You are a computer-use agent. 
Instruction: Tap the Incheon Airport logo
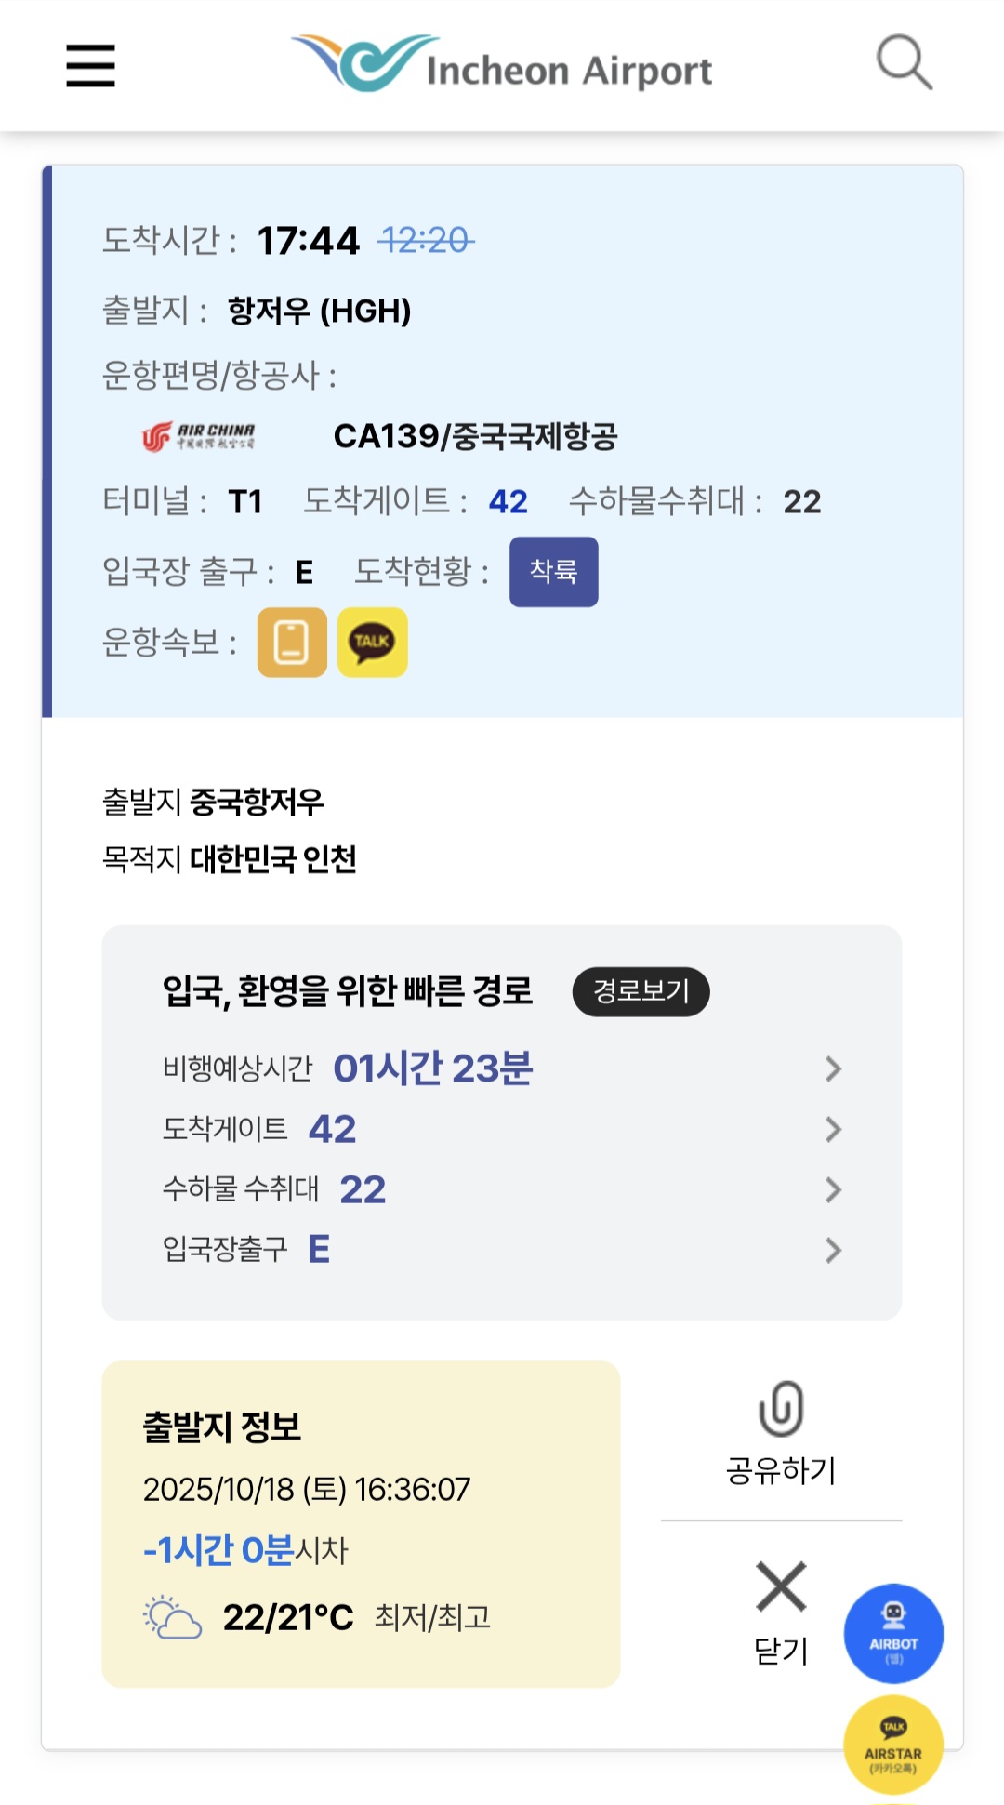coord(502,64)
